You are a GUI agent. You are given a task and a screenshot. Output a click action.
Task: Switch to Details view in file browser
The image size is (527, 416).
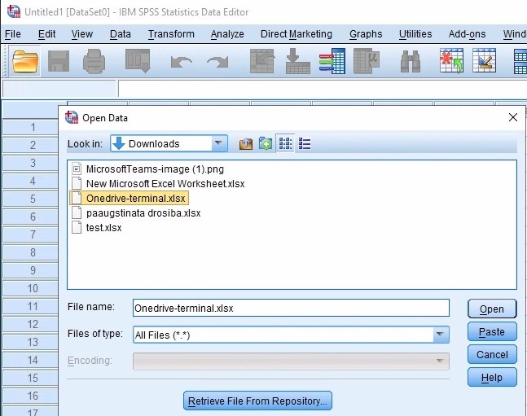click(305, 144)
